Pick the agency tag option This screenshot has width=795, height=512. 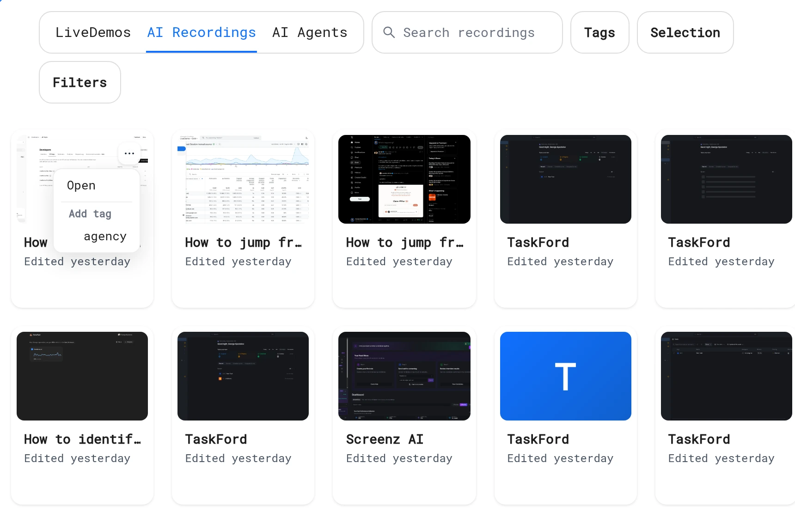(105, 237)
